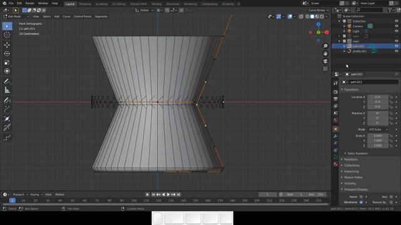Click the viewport zoom magnifier icon

point(325,46)
